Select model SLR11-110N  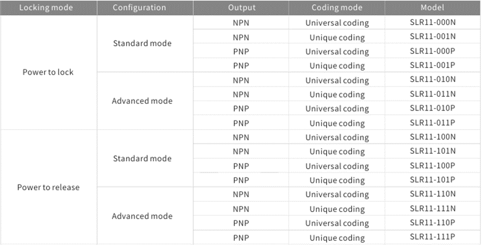tap(432, 194)
